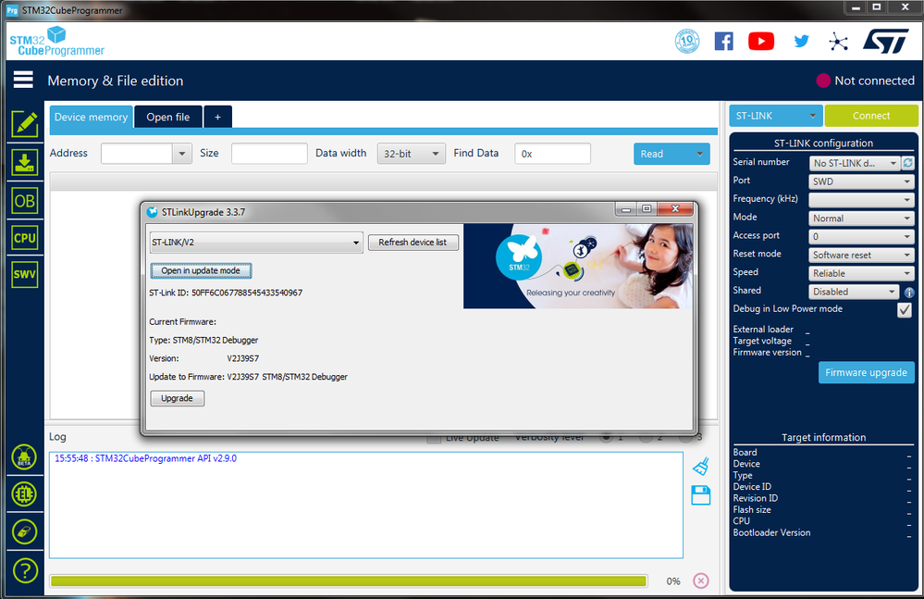Clear the log with the broom icon
Viewport: 924px width, 599px height.
point(701,467)
